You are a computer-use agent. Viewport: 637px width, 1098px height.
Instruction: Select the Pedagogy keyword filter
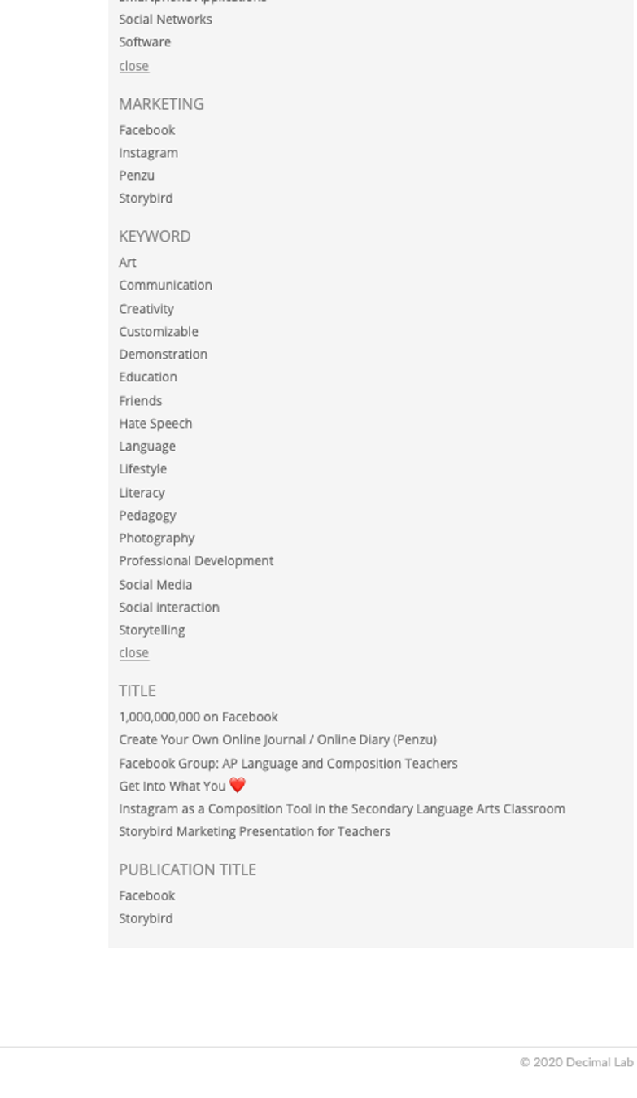(147, 516)
